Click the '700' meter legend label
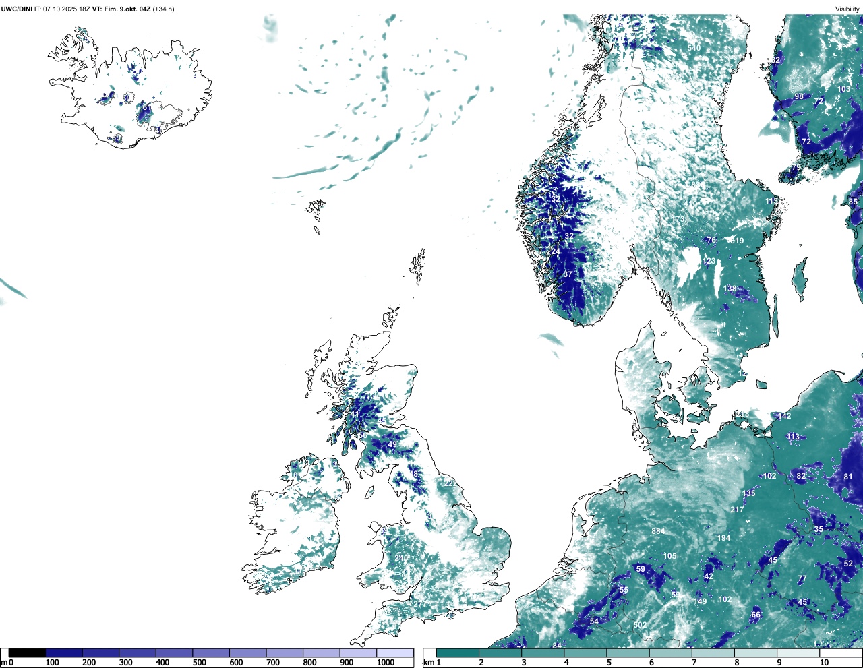Screen dimensions: 863x668 [x=273, y=663]
